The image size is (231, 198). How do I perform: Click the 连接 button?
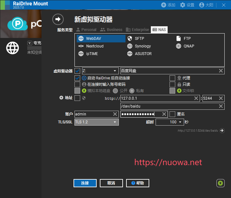click(85, 183)
